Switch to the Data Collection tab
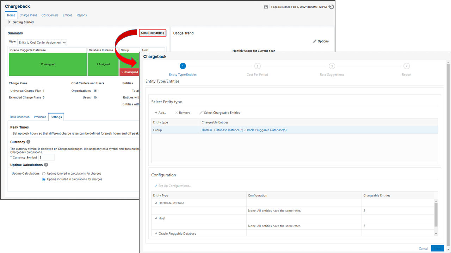This screenshot has height=253, width=451. click(20, 117)
